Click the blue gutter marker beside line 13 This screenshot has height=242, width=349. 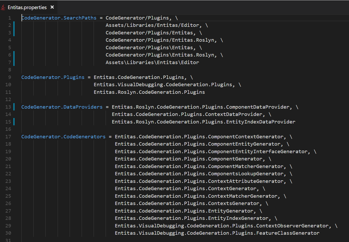click(x=14, y=107)
